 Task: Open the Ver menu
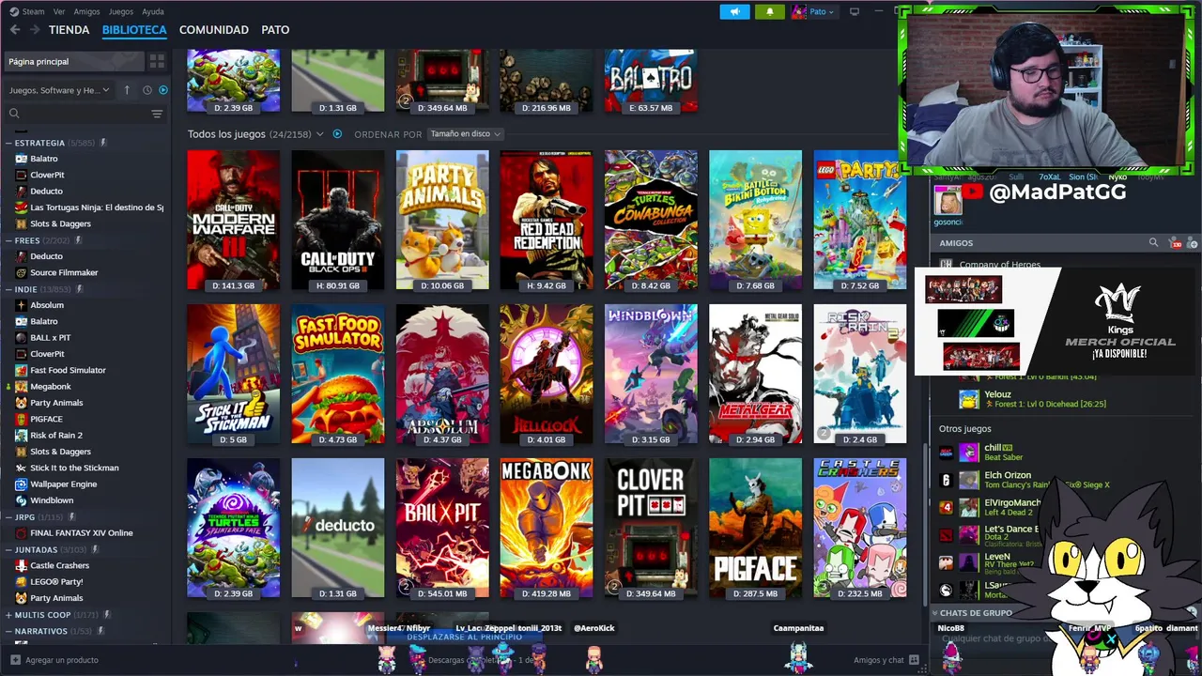coord(59,11)
